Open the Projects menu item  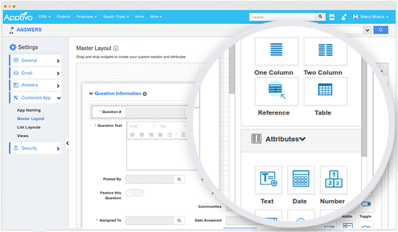tap(63, 16)
